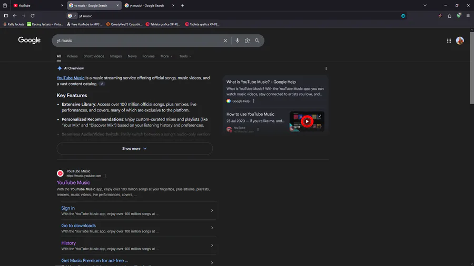Expand the More search filters dropdown
The height and width of the screenshot is (266, 474).
click(166, 56)
